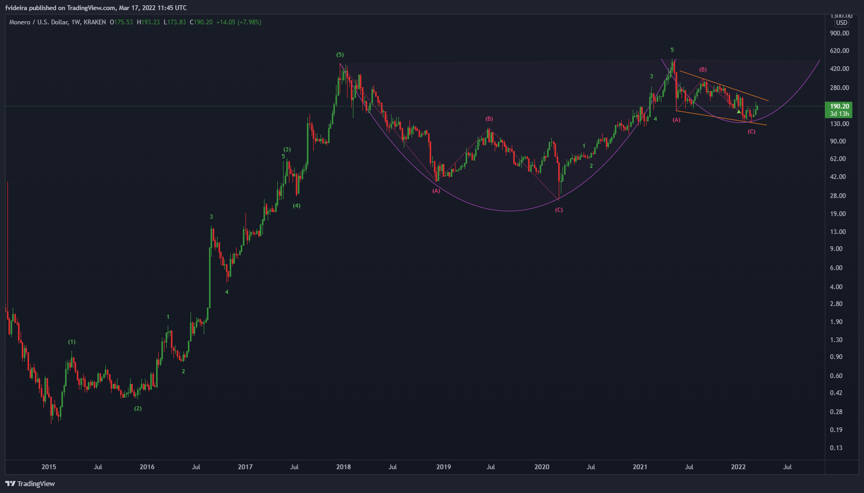Click the '90.00' price axis label
Screen dimensions: 864x493
838,141
